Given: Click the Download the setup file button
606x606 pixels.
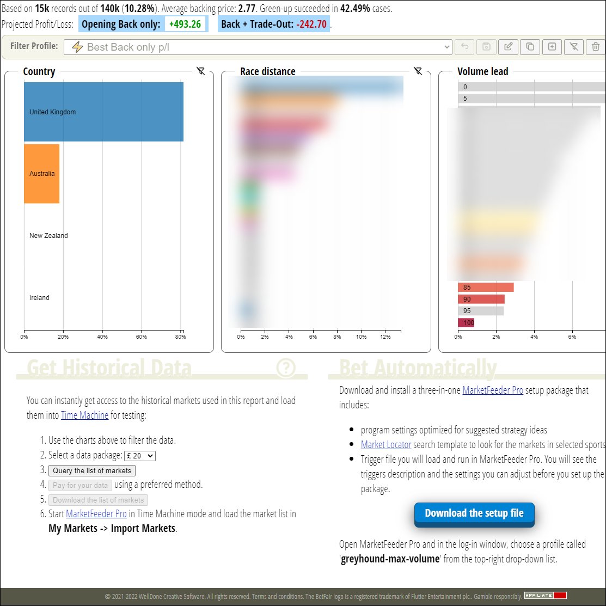Looking at the screenshot, I should click(x=473, y=512).
